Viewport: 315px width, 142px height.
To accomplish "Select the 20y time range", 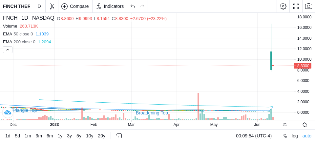I will 101,136.
